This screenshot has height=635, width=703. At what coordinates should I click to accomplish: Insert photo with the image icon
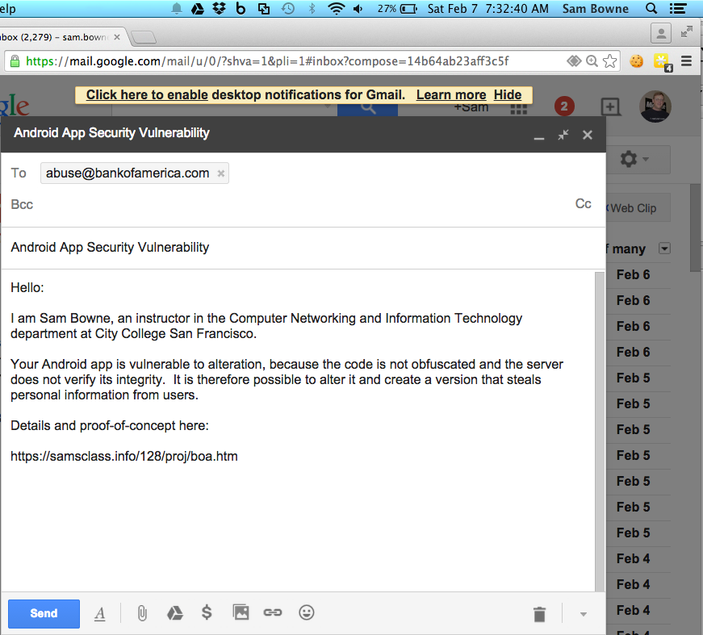click(x=241, y=612)
